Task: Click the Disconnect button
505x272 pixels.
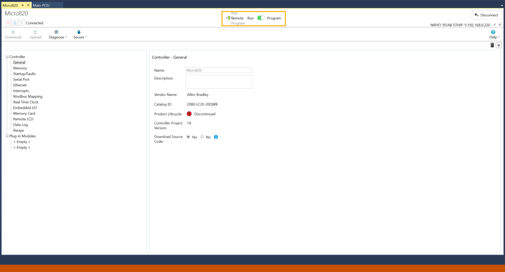Action: (x=487, y=15)
